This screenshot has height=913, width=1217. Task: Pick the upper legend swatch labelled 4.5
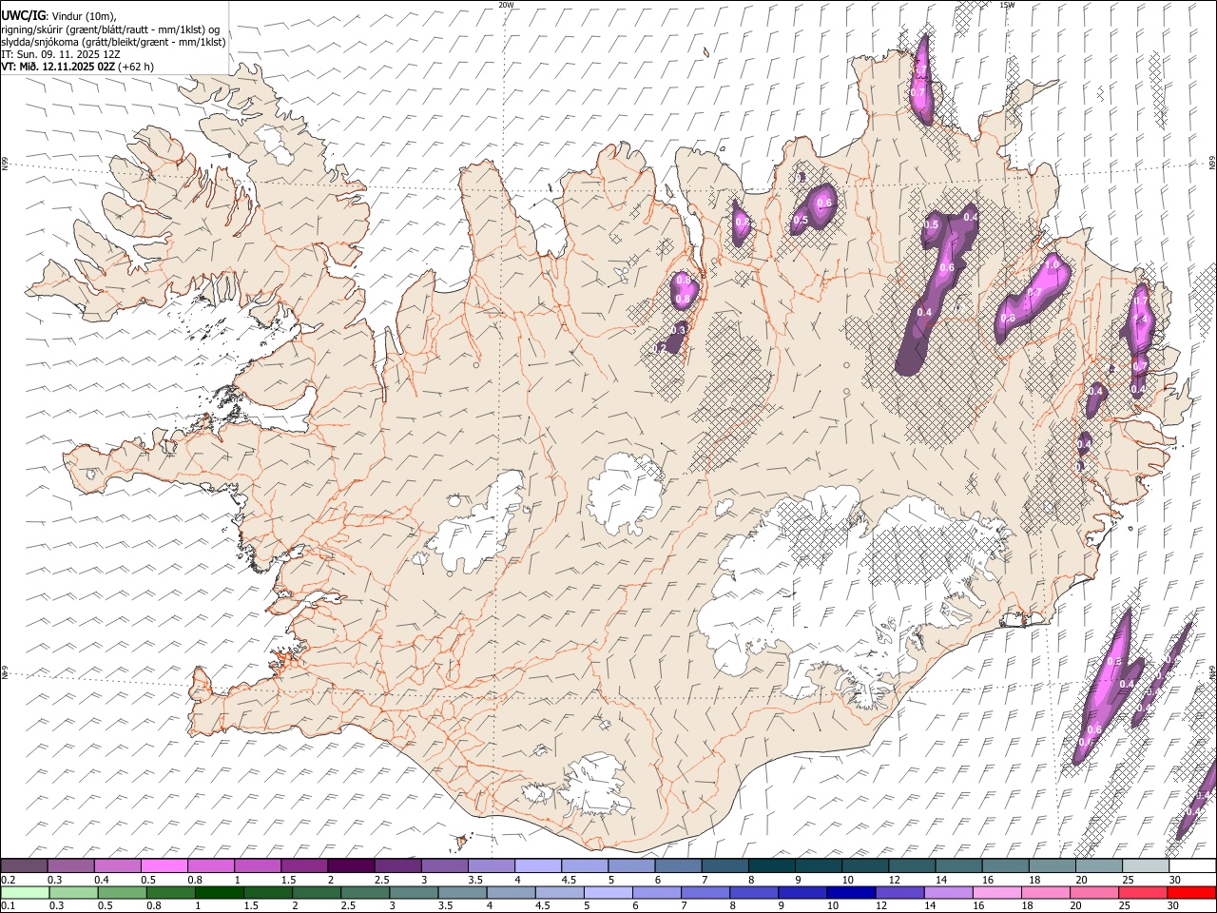point(585,865)
